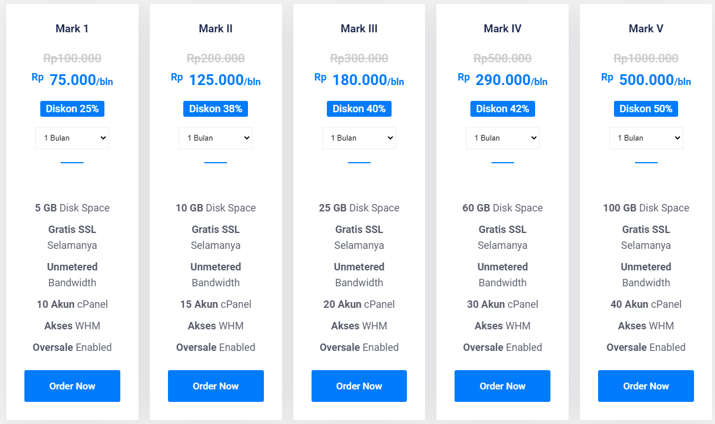Click the Rp 180.000/bln price

359,80
